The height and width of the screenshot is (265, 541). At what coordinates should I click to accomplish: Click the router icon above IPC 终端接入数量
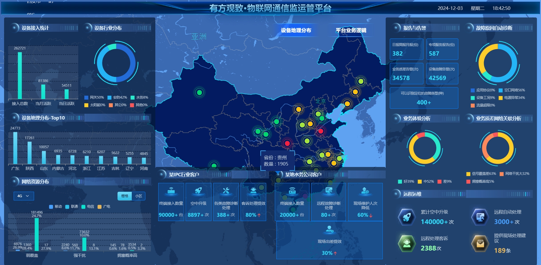tap(171, 191)
